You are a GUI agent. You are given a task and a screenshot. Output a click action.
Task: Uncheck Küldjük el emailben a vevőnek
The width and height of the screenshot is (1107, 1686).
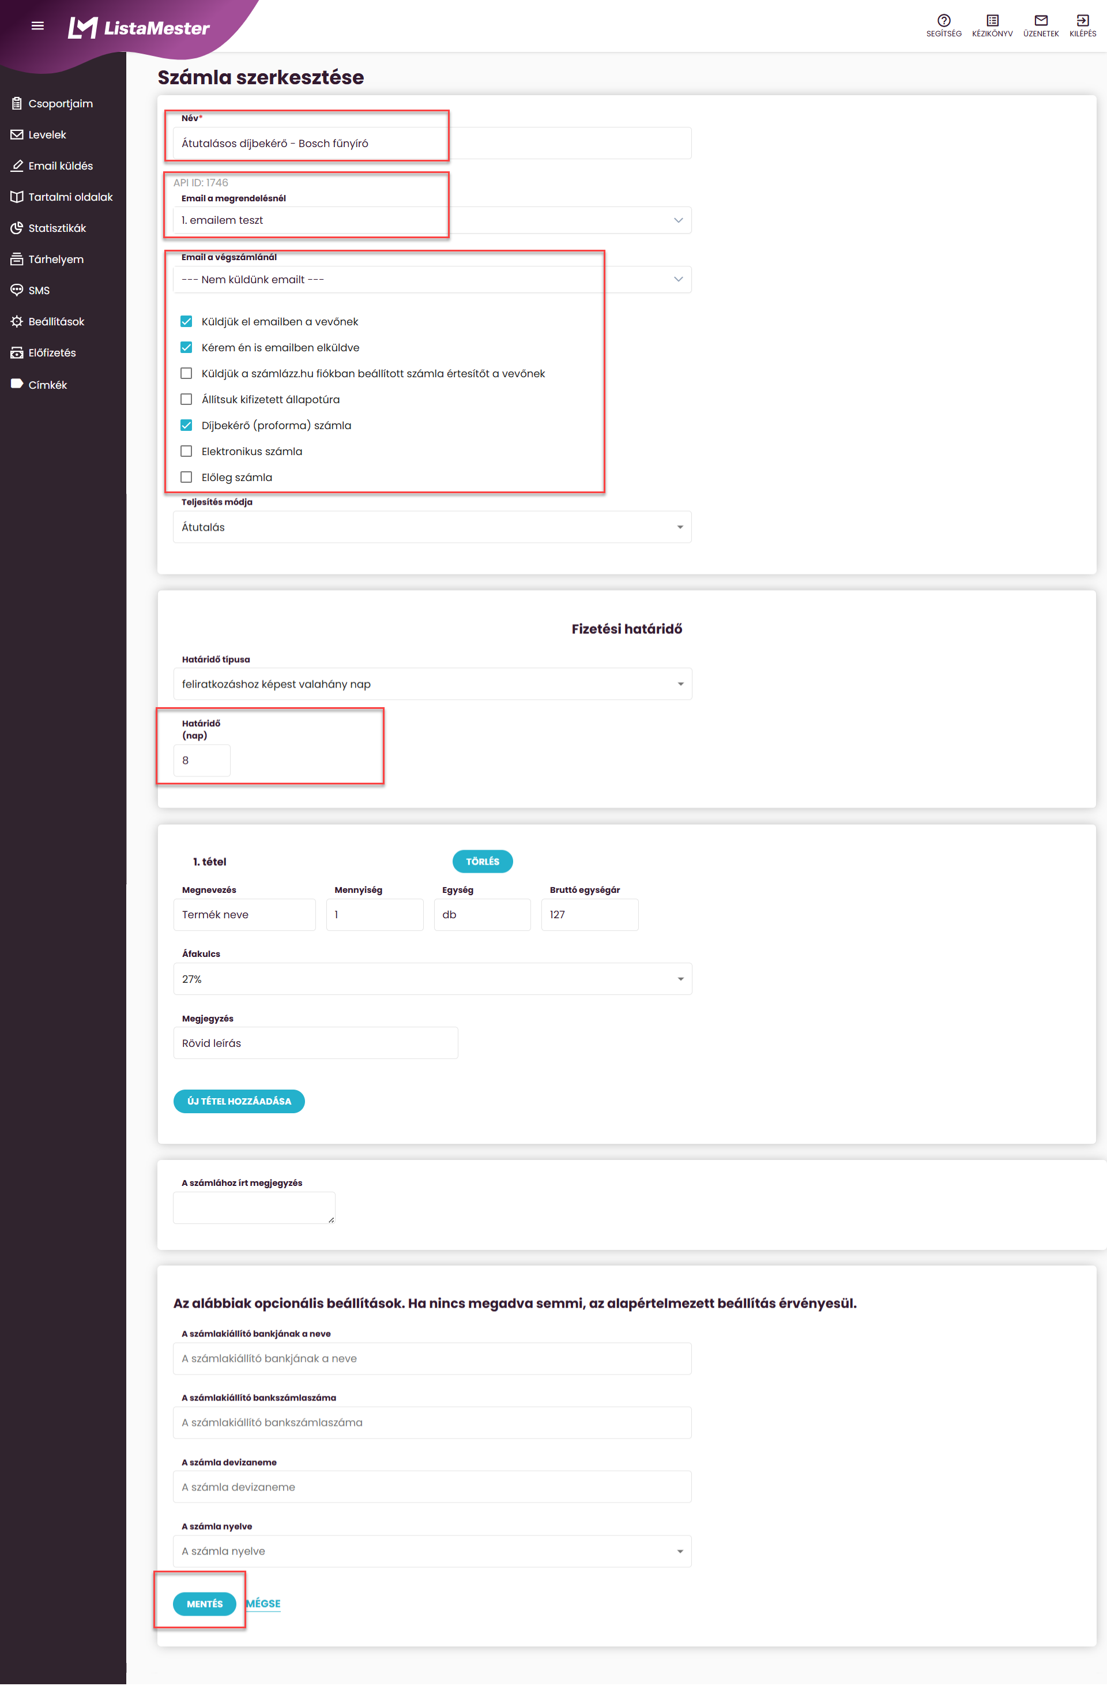coord(186,322)
